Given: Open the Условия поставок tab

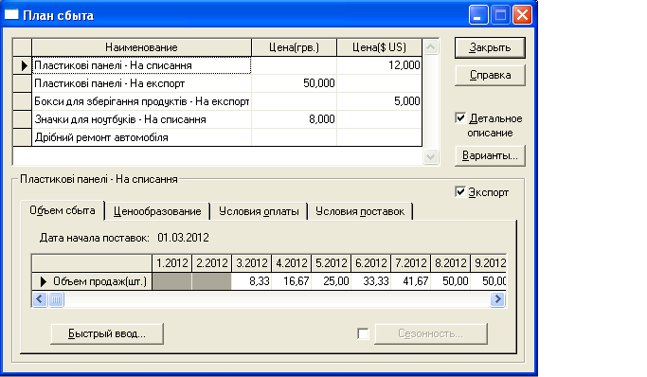Looking at the screenshot, I should point(360,211).
